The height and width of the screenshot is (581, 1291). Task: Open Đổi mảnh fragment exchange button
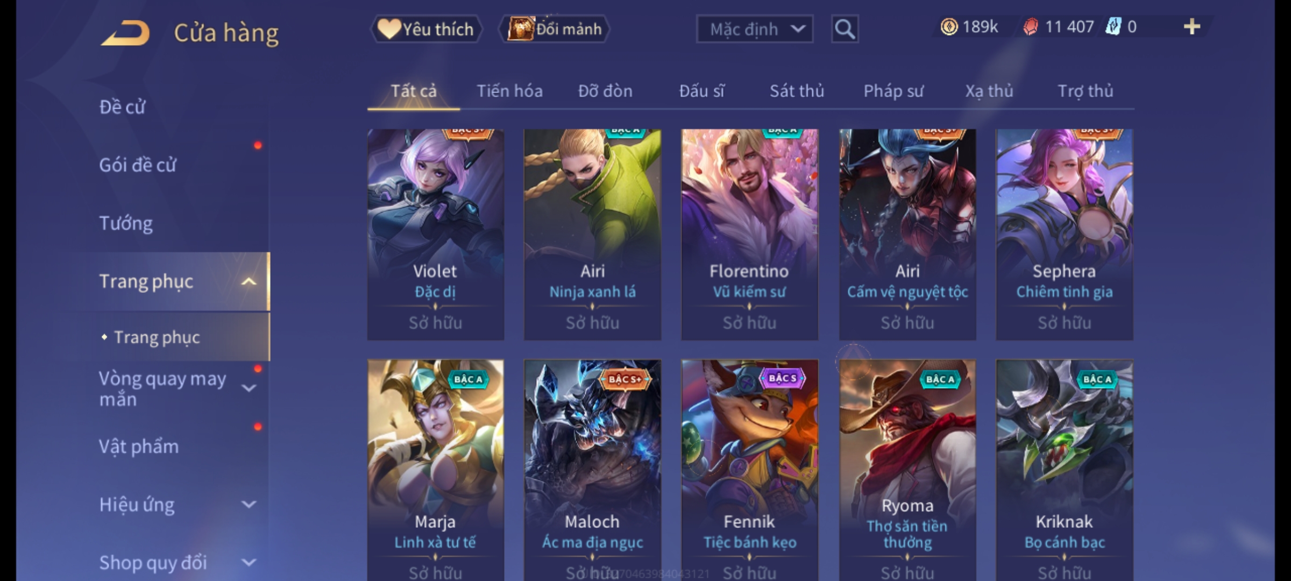tap(555, 29)
